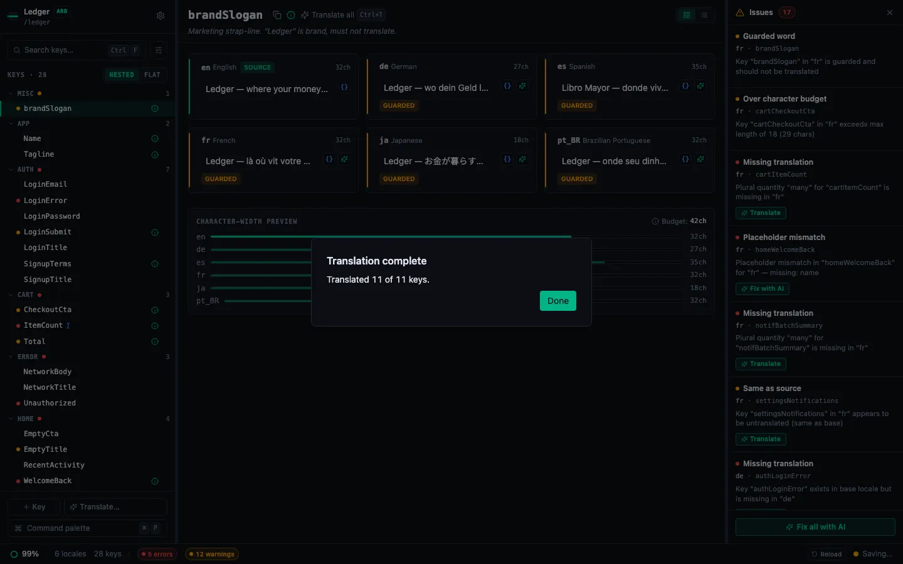Click info icon on Total row
Viewport: 903px width, 564px height.
[155, 342]
